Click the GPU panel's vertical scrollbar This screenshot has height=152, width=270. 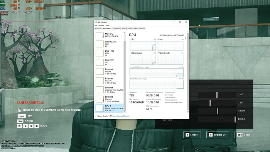188,72
